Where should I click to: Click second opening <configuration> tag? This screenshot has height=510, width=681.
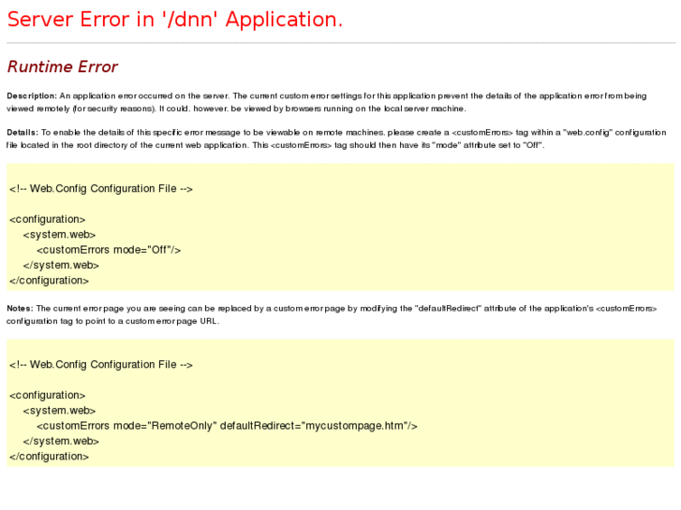tap(48, 396)
